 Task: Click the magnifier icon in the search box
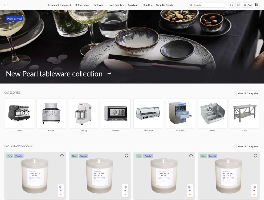pos(191,5)
